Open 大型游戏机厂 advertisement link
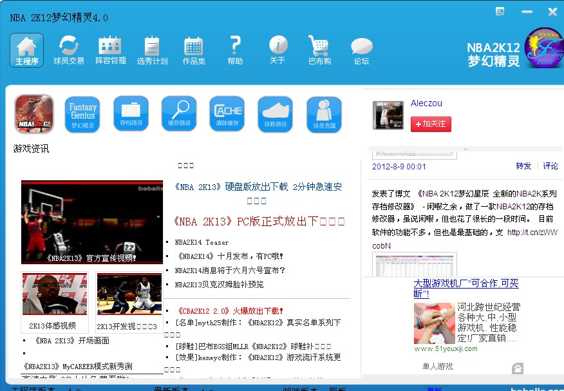The height and width of the screenshot is (391, 564). pos(466,289)
